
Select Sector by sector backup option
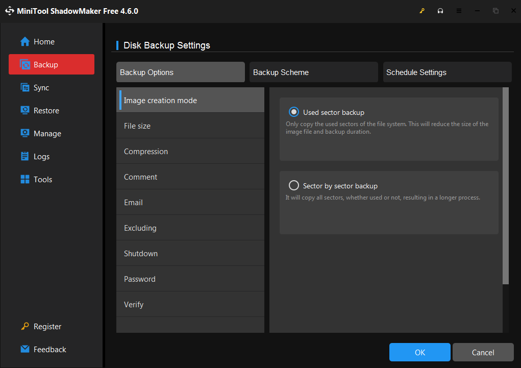(294, 185)
